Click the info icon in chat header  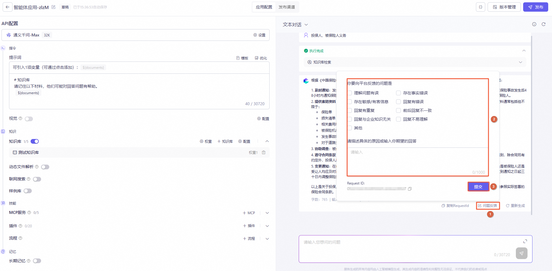point(534,24)
